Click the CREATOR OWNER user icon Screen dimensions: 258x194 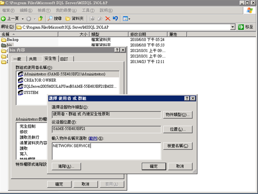pos(20,80)
